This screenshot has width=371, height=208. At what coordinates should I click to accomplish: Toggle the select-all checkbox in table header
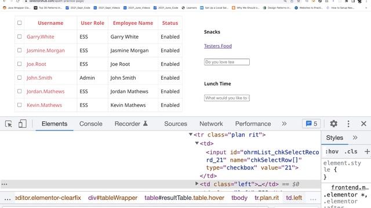tap(19, 23)
